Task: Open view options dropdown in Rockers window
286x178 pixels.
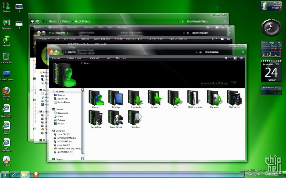Action: point(229,58)
